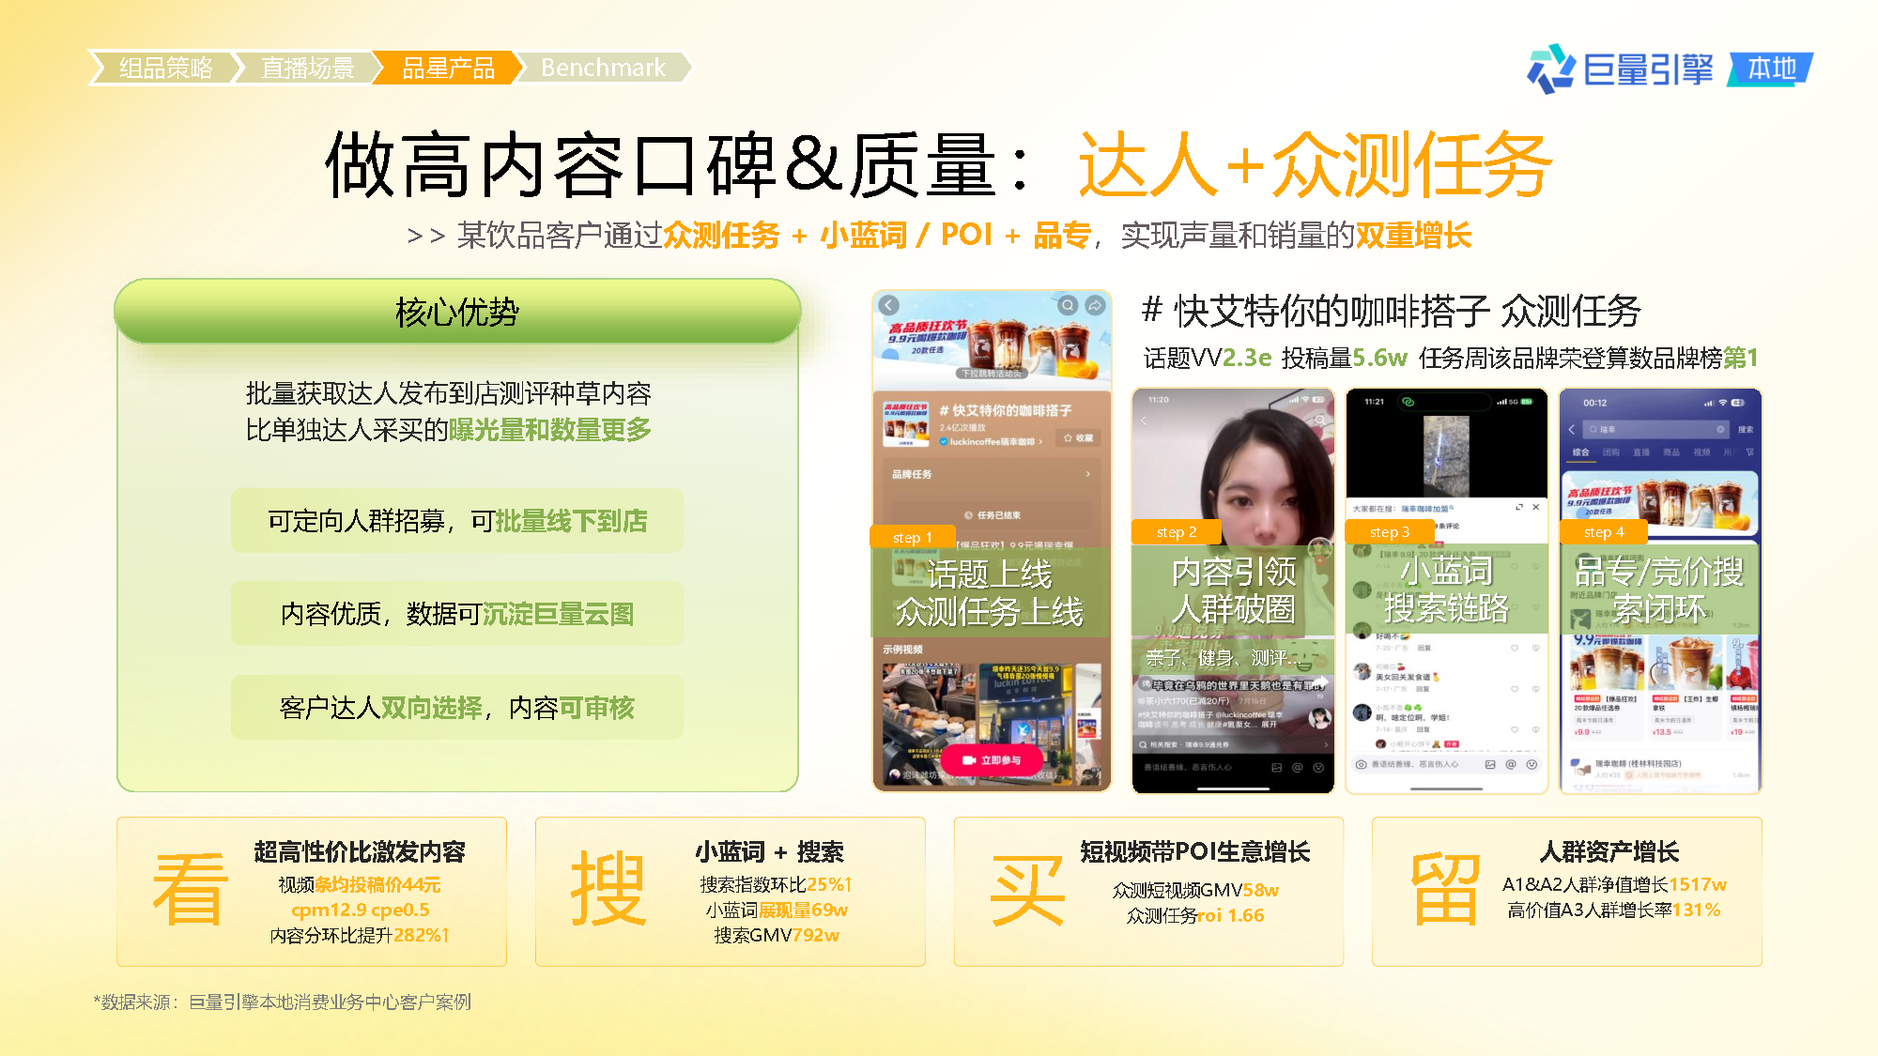This screenshot has width=1878, height=1056.
Task: Close the comment panel with the X icon
Action: point(1536,508)
